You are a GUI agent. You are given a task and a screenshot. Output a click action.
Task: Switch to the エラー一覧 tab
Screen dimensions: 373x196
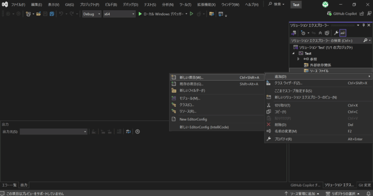tap(9, 185)
